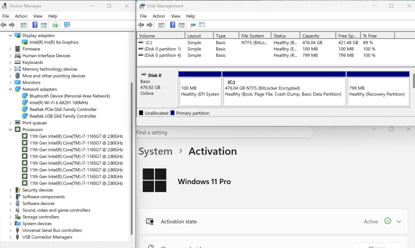
Task: Expand Sound, video and game controllers
Action: coord(10,210)
